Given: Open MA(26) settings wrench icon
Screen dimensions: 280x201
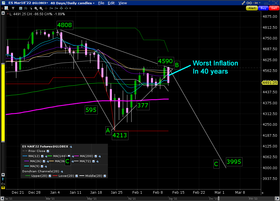Looking at the screenshot, I should coord(48,161).
